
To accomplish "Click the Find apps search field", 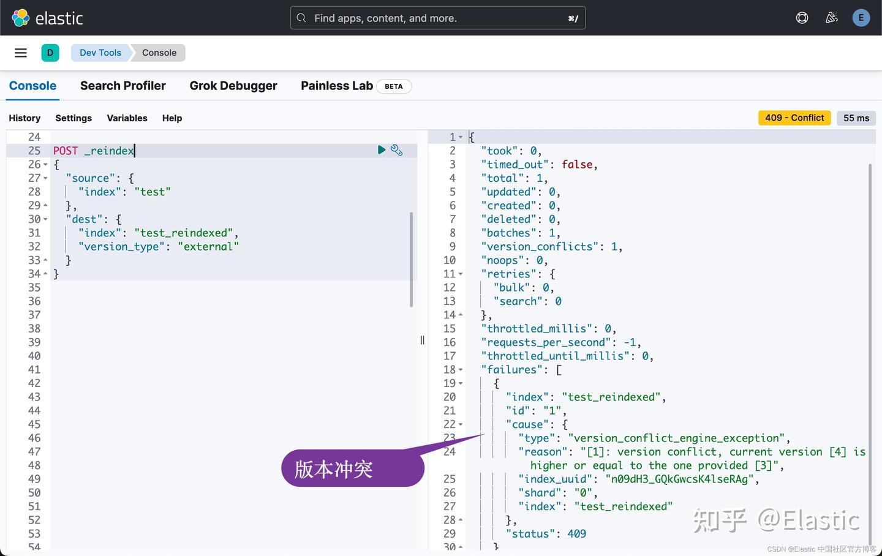I will pyautogui.click(x=437, y=18).
